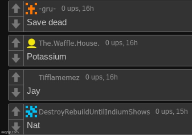
Task: Visit The.Waffle.House. user profile
Action: click(x=69, y=43)
